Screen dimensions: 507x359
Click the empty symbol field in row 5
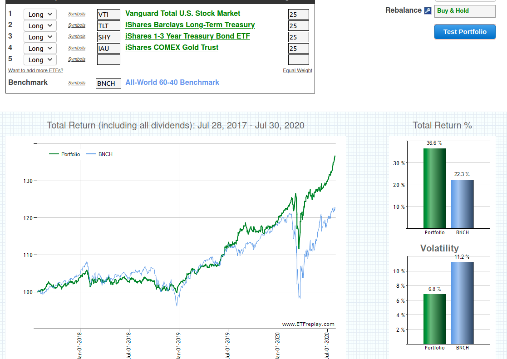108,60
